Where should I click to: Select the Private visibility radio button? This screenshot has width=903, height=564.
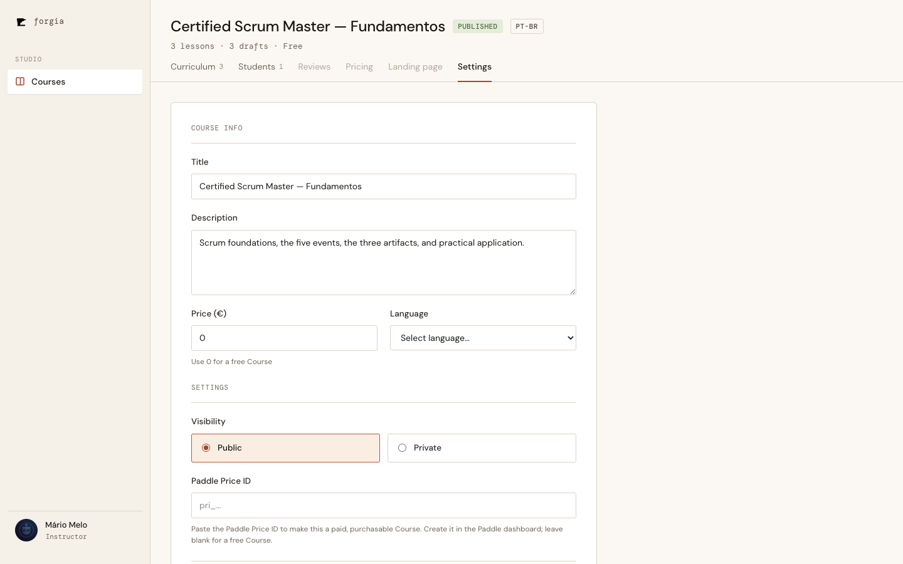(x=402, y=447)
